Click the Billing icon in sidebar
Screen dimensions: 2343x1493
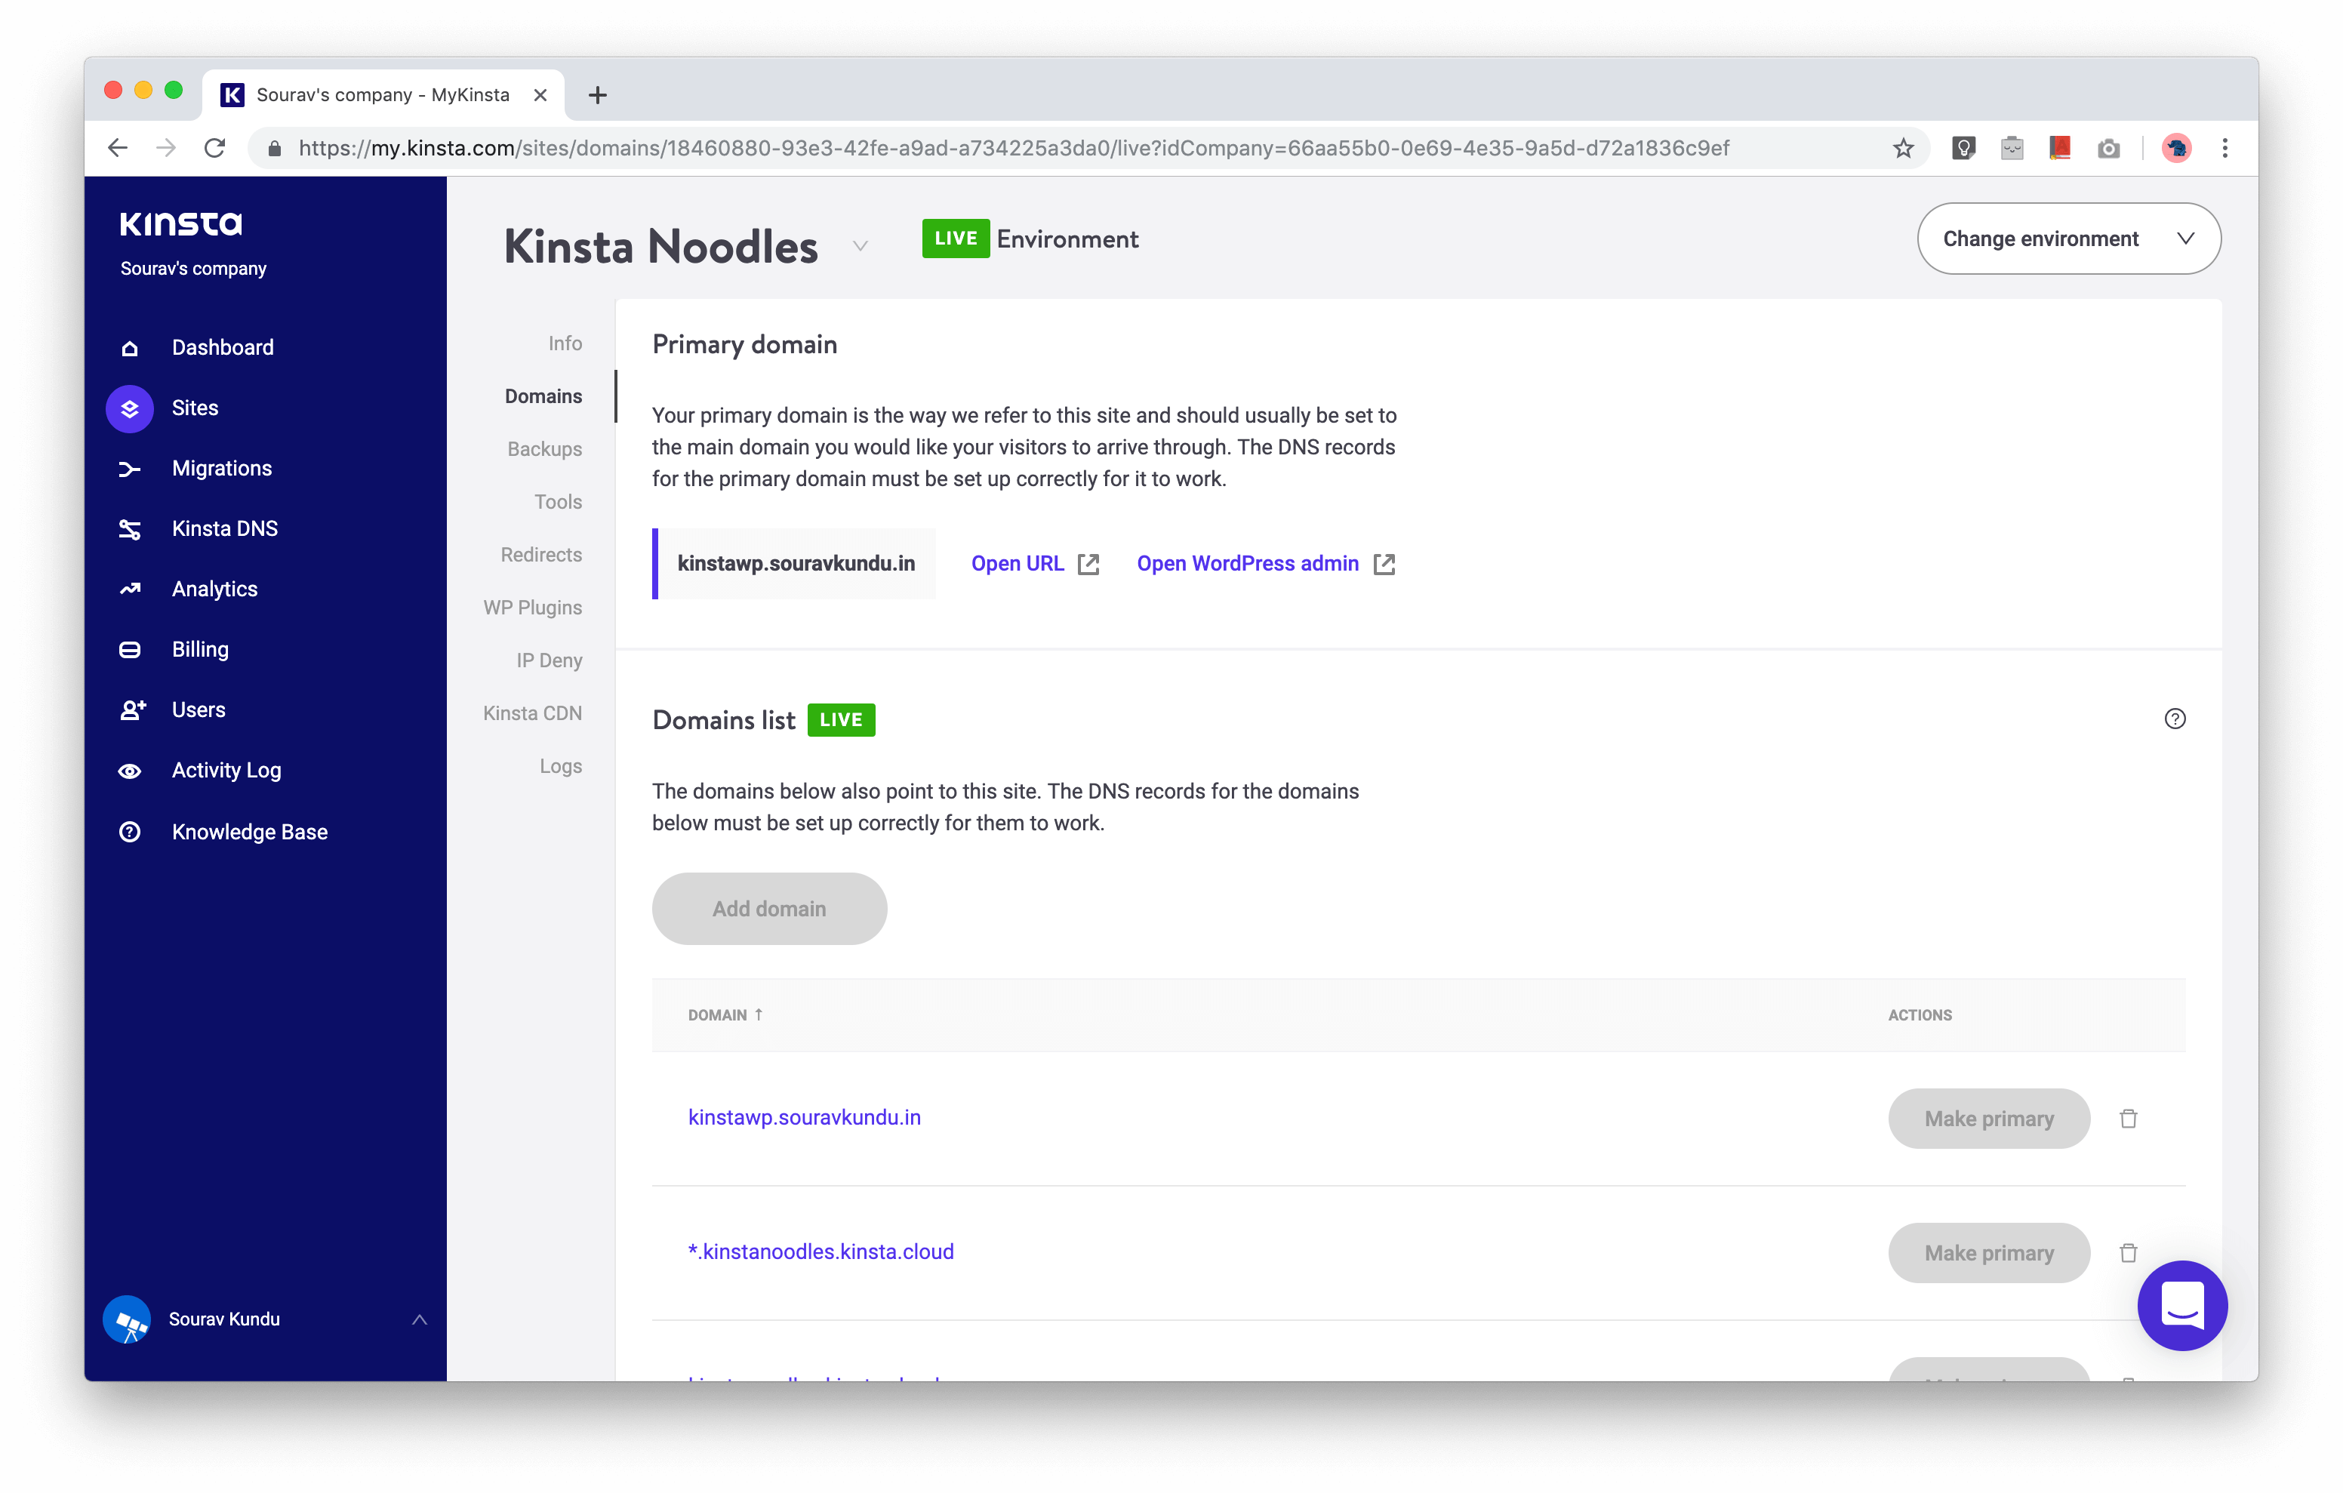[x=133, y=649]
